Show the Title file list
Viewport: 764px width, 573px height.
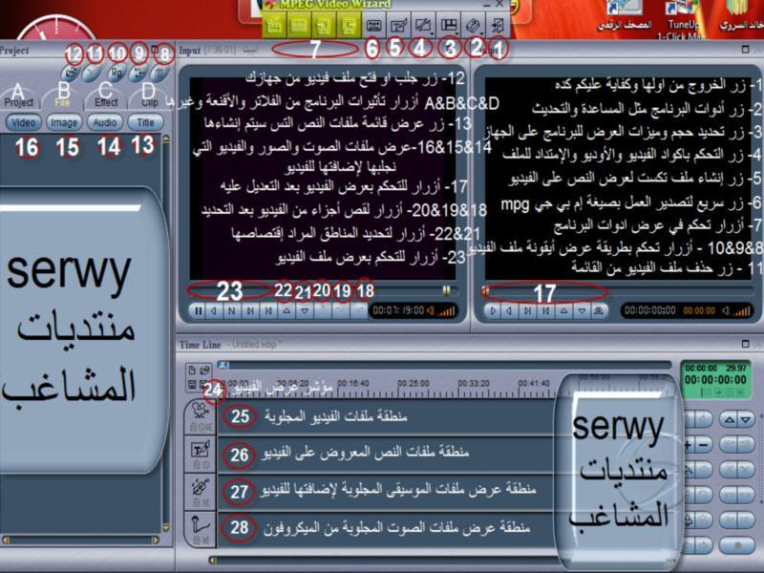[145, 122]
